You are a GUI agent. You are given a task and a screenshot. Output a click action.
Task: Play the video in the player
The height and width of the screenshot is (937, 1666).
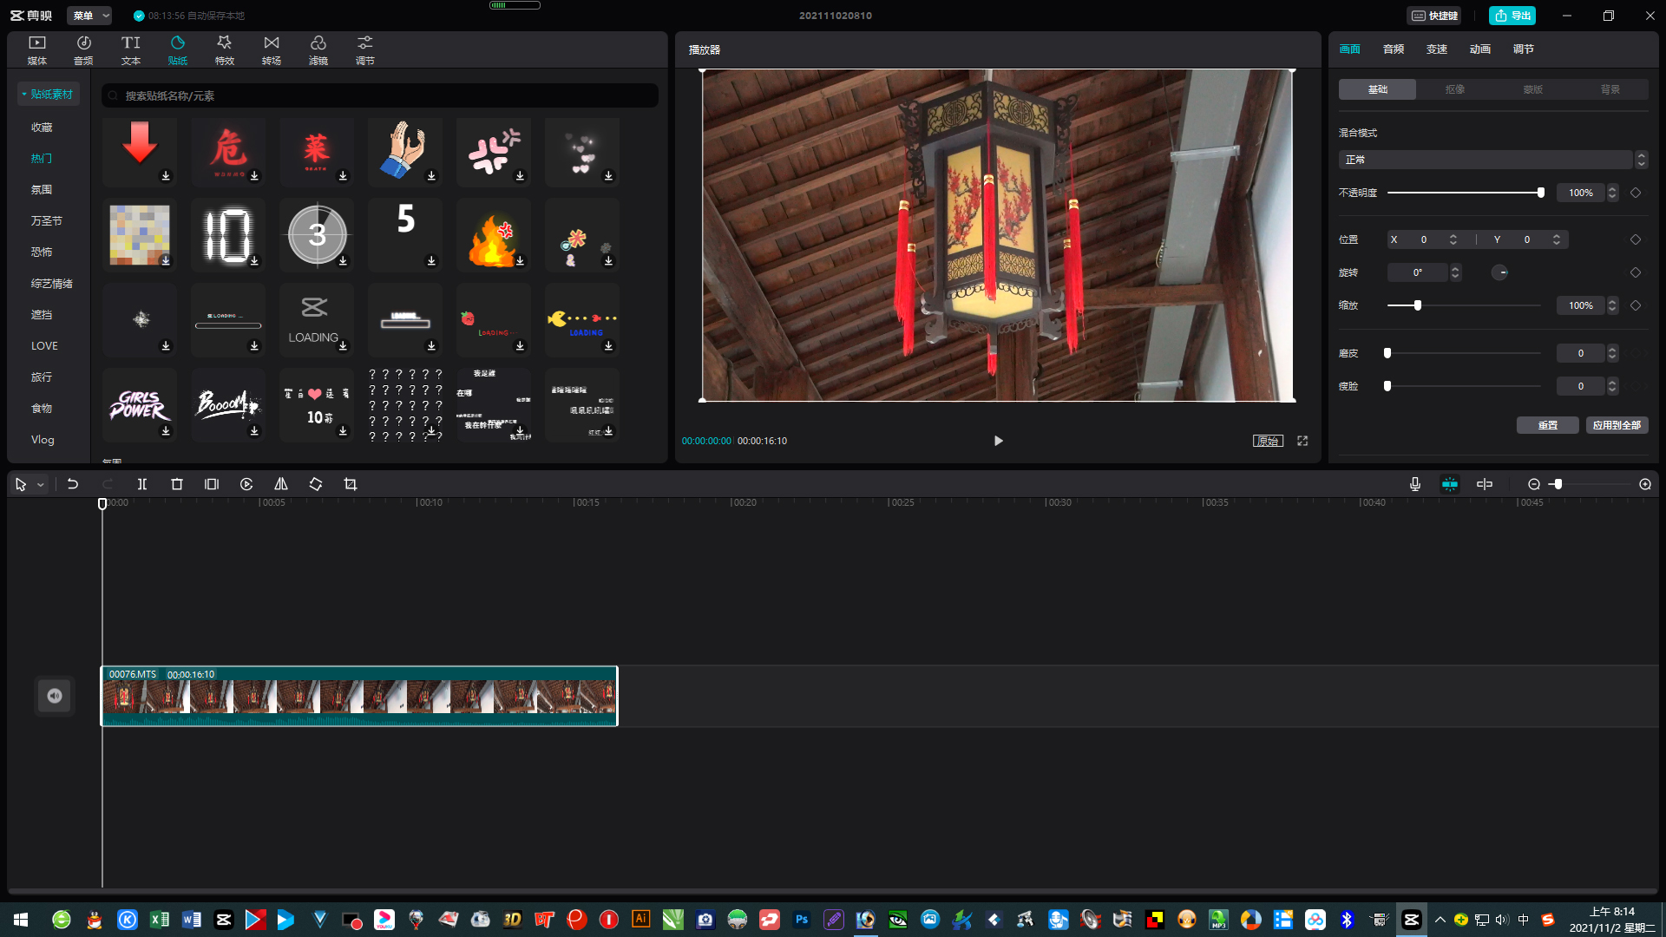(998, 441)
